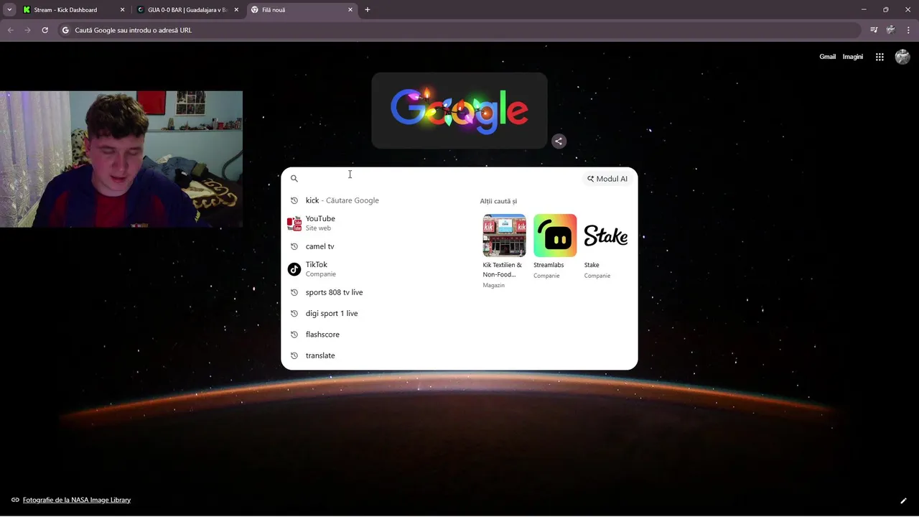
Task: Open the Google apps grid
Action: pos(880,57)
